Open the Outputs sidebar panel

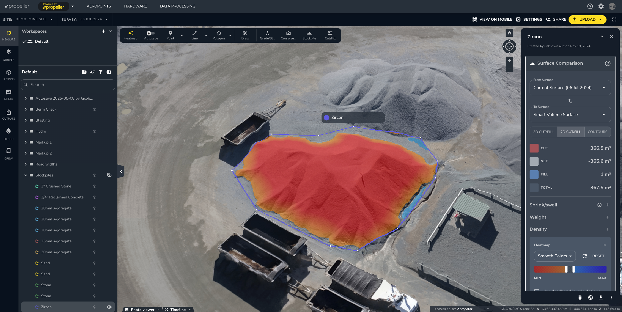[x=9, y=115]
